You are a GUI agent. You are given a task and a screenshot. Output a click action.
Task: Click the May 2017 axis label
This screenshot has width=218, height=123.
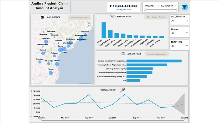pyautogui.click(x=89, y=118)
